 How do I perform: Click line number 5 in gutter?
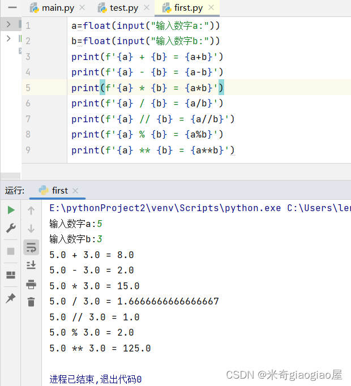[28, 88]
